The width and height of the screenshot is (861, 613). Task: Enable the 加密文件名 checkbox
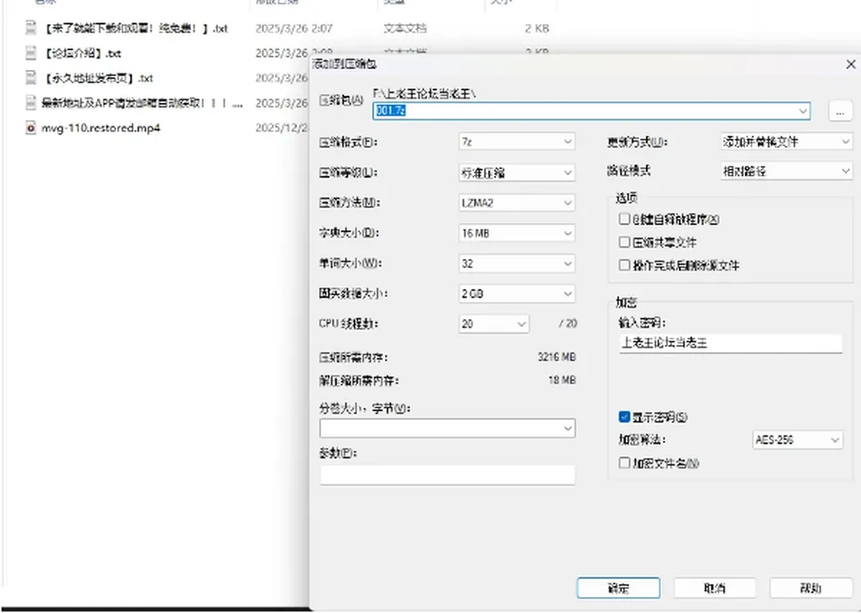624,462
